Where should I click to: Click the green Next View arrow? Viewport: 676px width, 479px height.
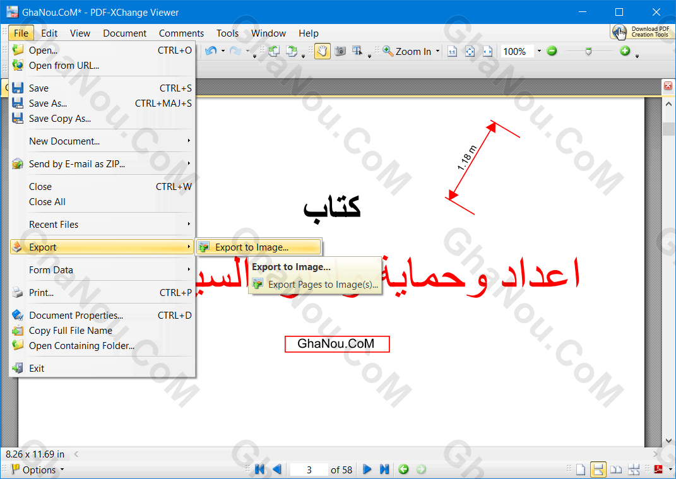pyautogui.click(x=421, y=469)
